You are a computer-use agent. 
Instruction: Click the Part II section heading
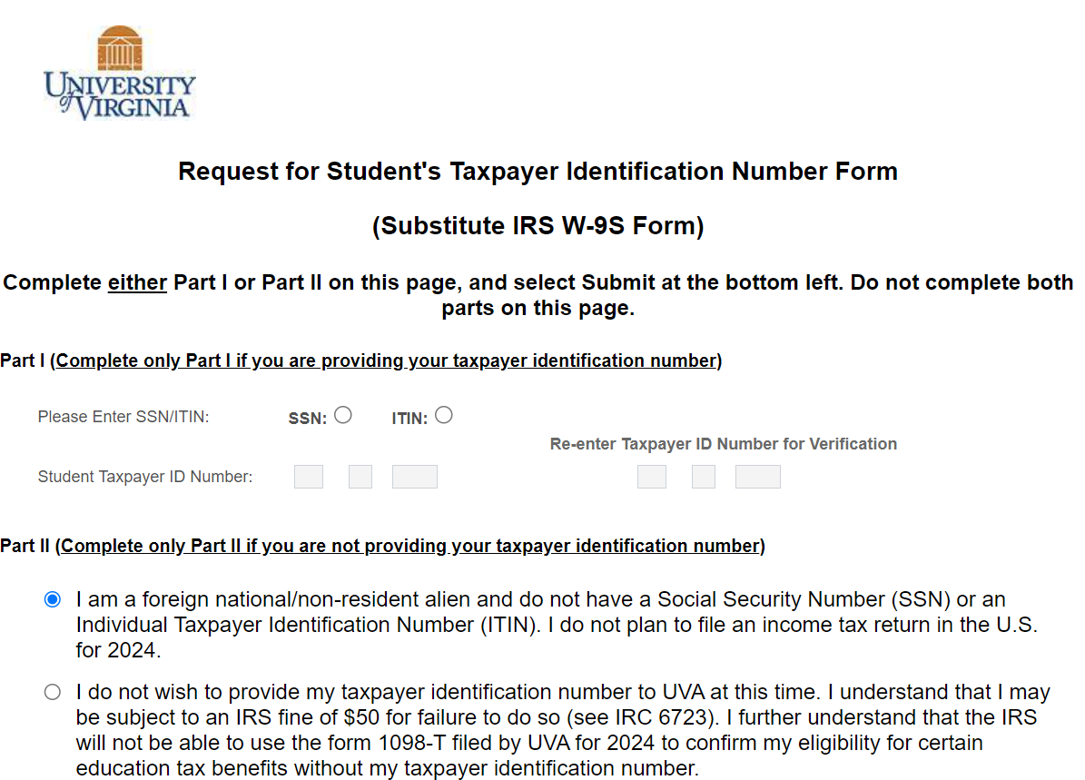(382, 546)
